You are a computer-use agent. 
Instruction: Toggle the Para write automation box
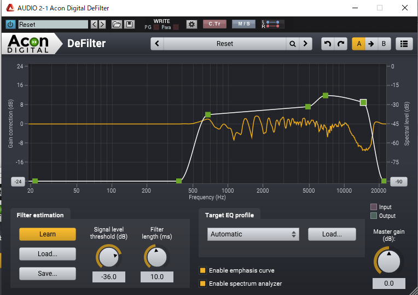176,27
